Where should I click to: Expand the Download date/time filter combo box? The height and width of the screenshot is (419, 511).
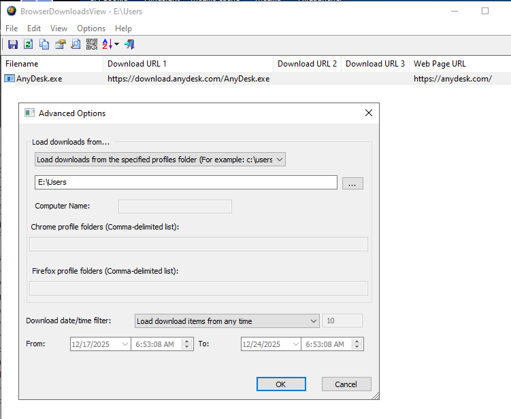[227, 321]
